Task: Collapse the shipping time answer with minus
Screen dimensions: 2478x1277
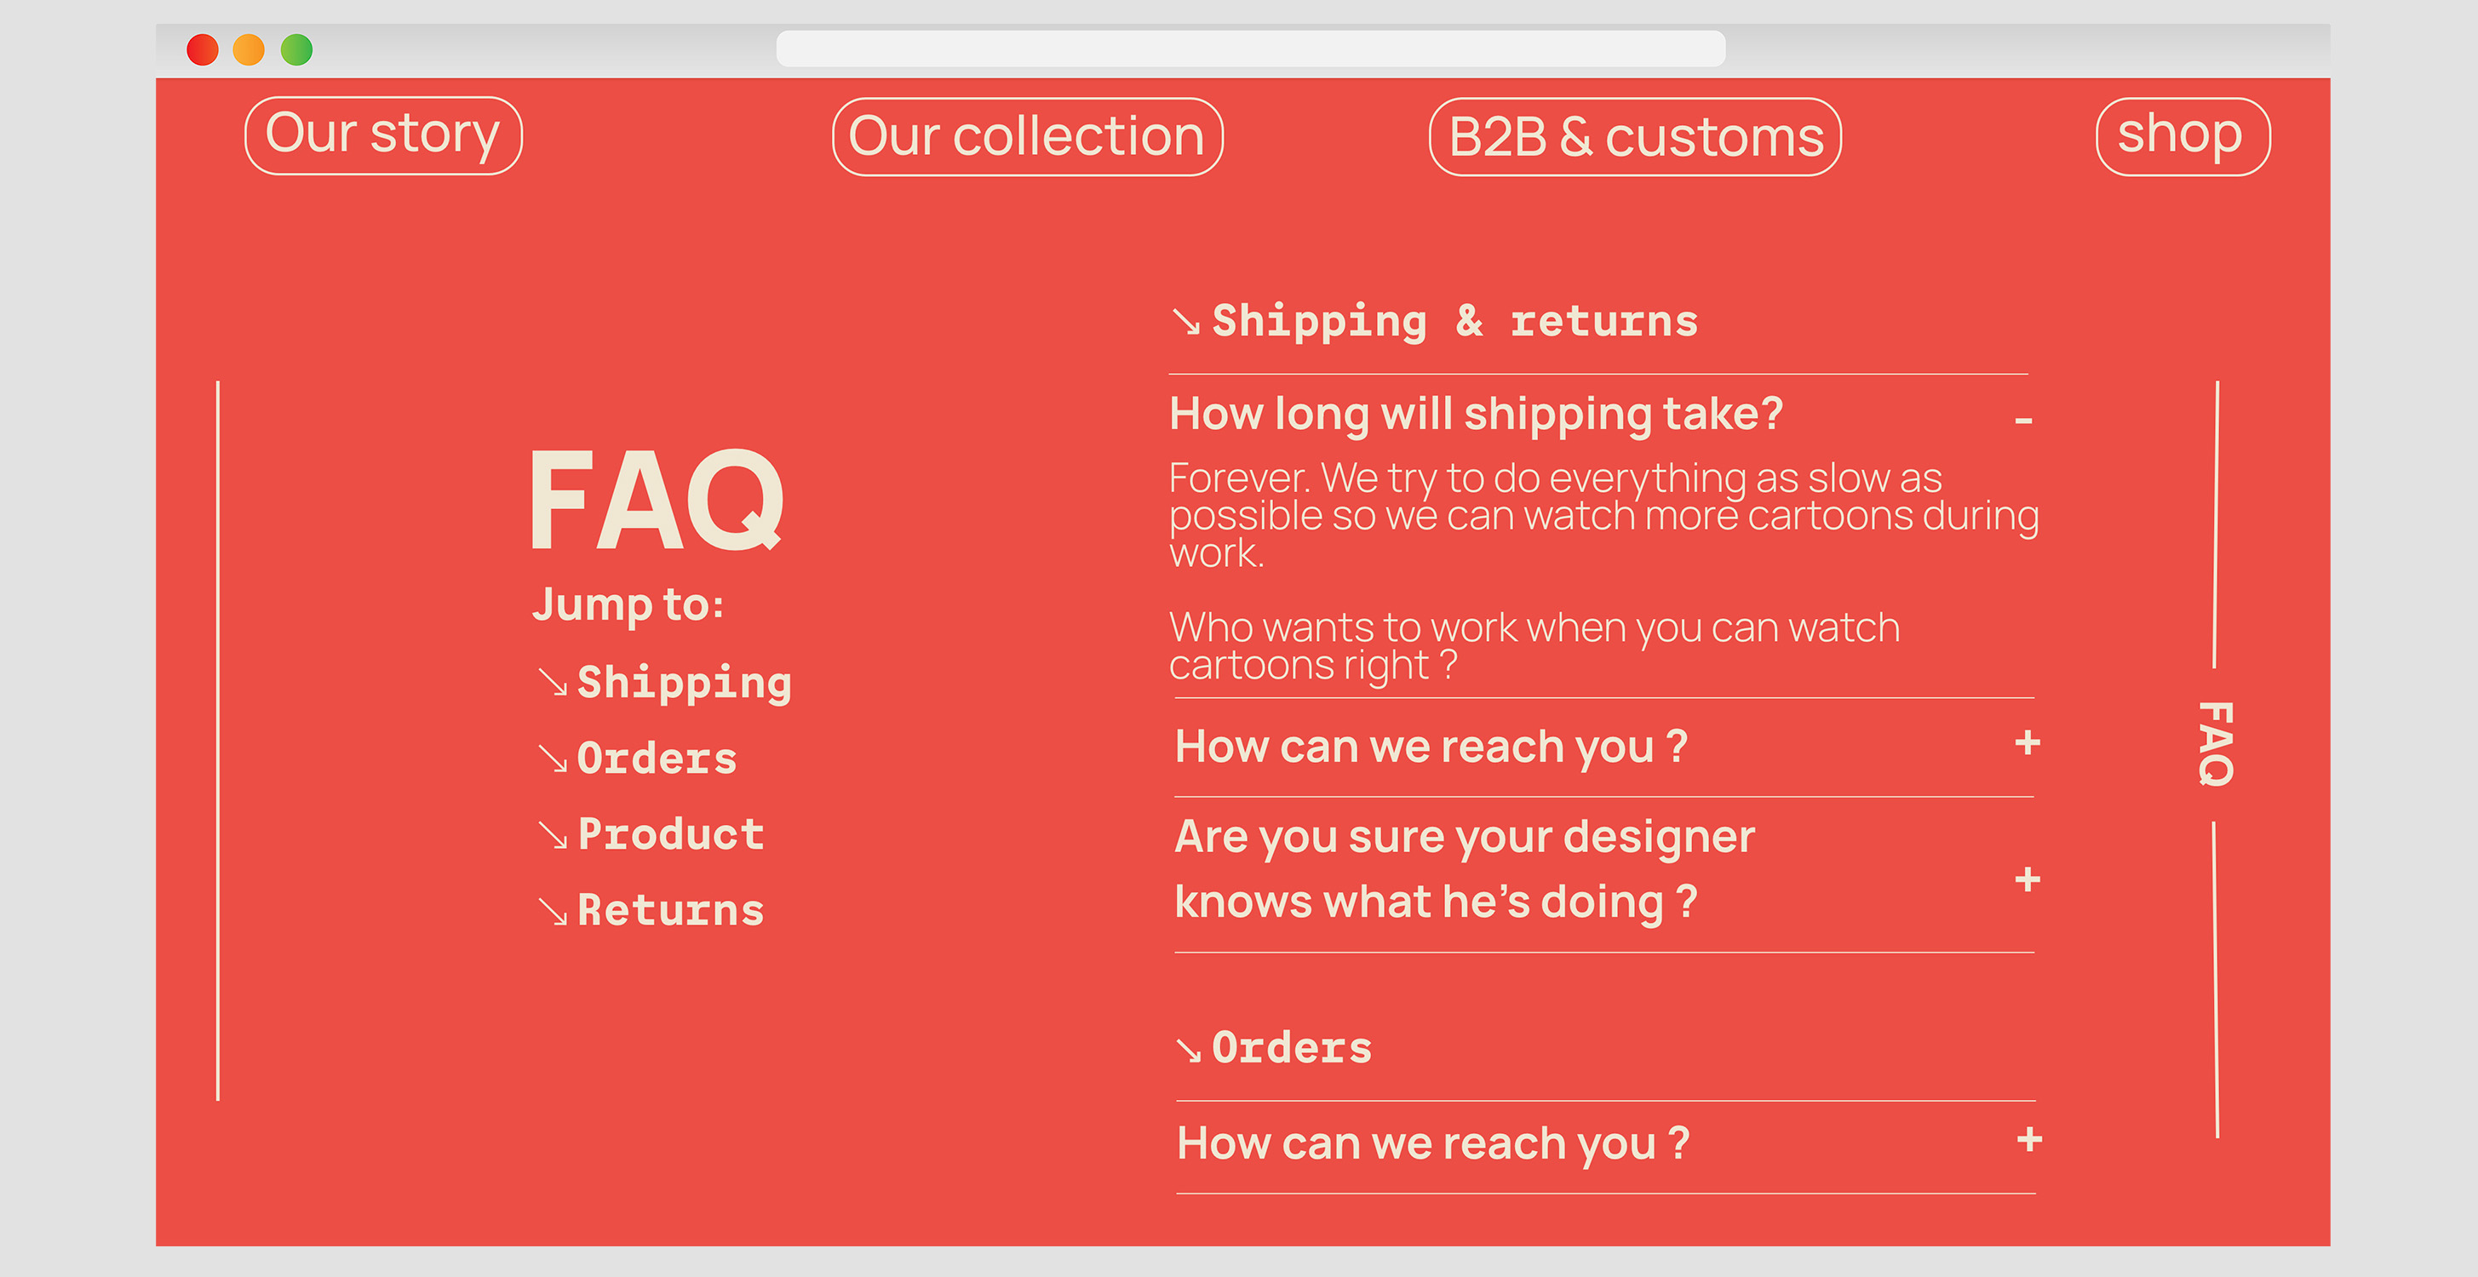Action: tap(2023, 421)
